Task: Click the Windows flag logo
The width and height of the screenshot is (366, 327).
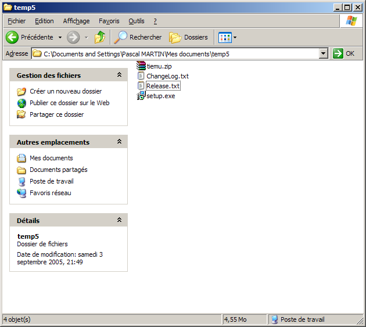Action: pyautogui.click(x=351, y=21)
